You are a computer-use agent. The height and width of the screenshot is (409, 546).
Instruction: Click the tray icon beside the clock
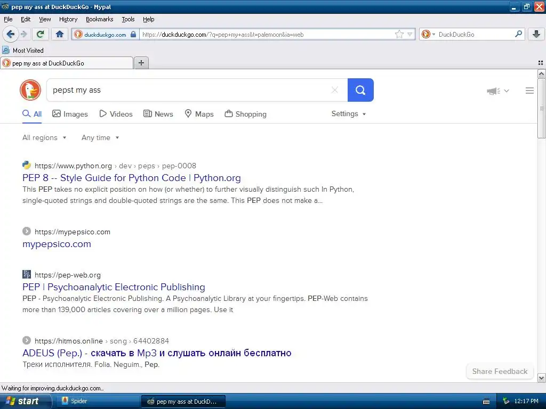tap(506, 402)
